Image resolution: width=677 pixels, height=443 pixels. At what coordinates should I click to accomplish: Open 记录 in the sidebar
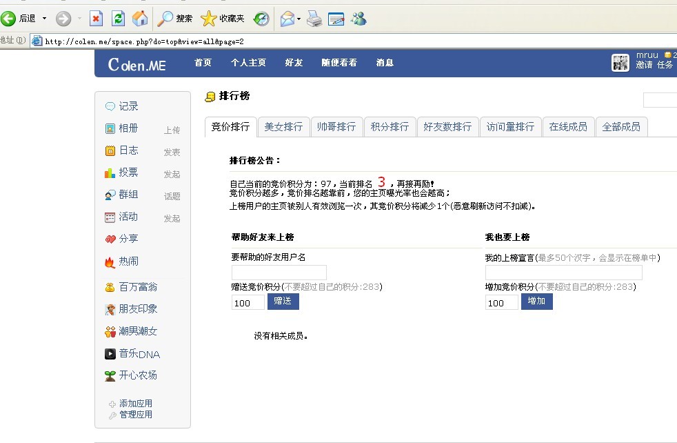coord(128,106)
